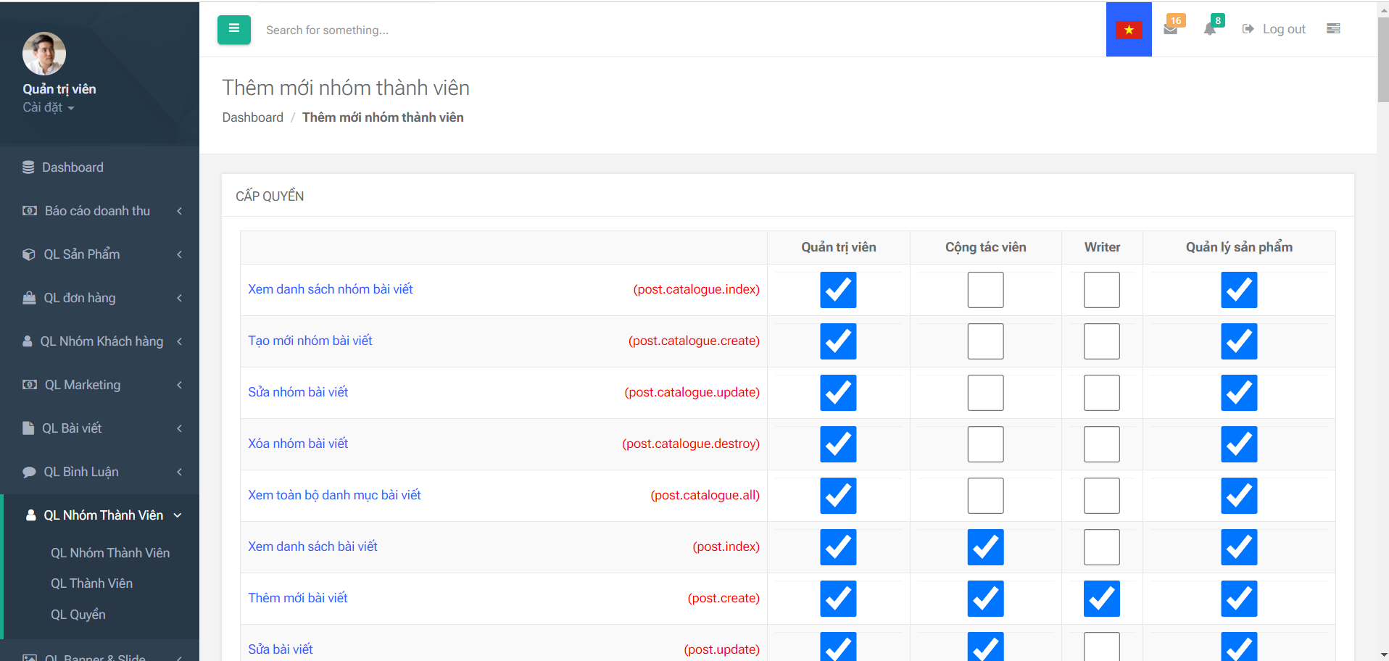Click the administrator profile avatar
Viewport: 1389px width, 661px height.
[x=44, y=54]
